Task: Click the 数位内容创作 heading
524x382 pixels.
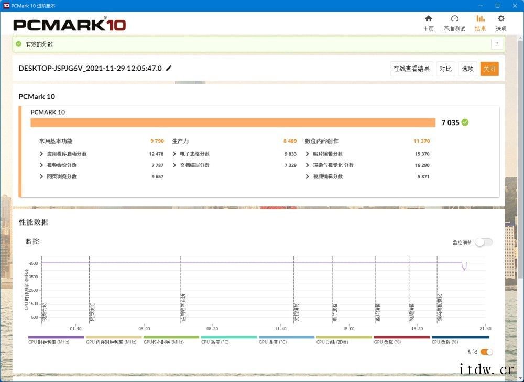Action: (322, 141)
